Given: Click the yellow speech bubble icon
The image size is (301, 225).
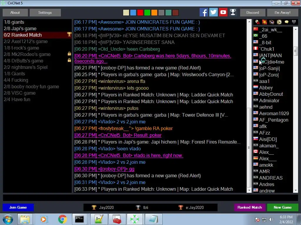Looking at the screenshot, I should 286,22.
